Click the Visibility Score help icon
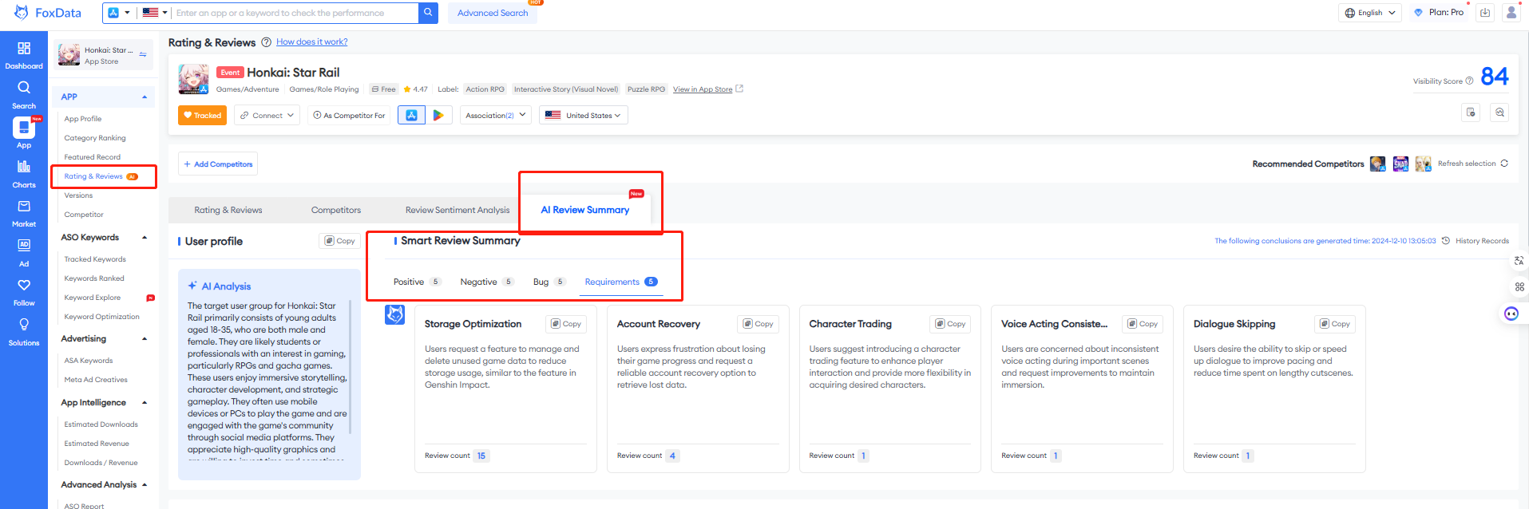This screenshot has height=509, width=1529. [1469, 81]
